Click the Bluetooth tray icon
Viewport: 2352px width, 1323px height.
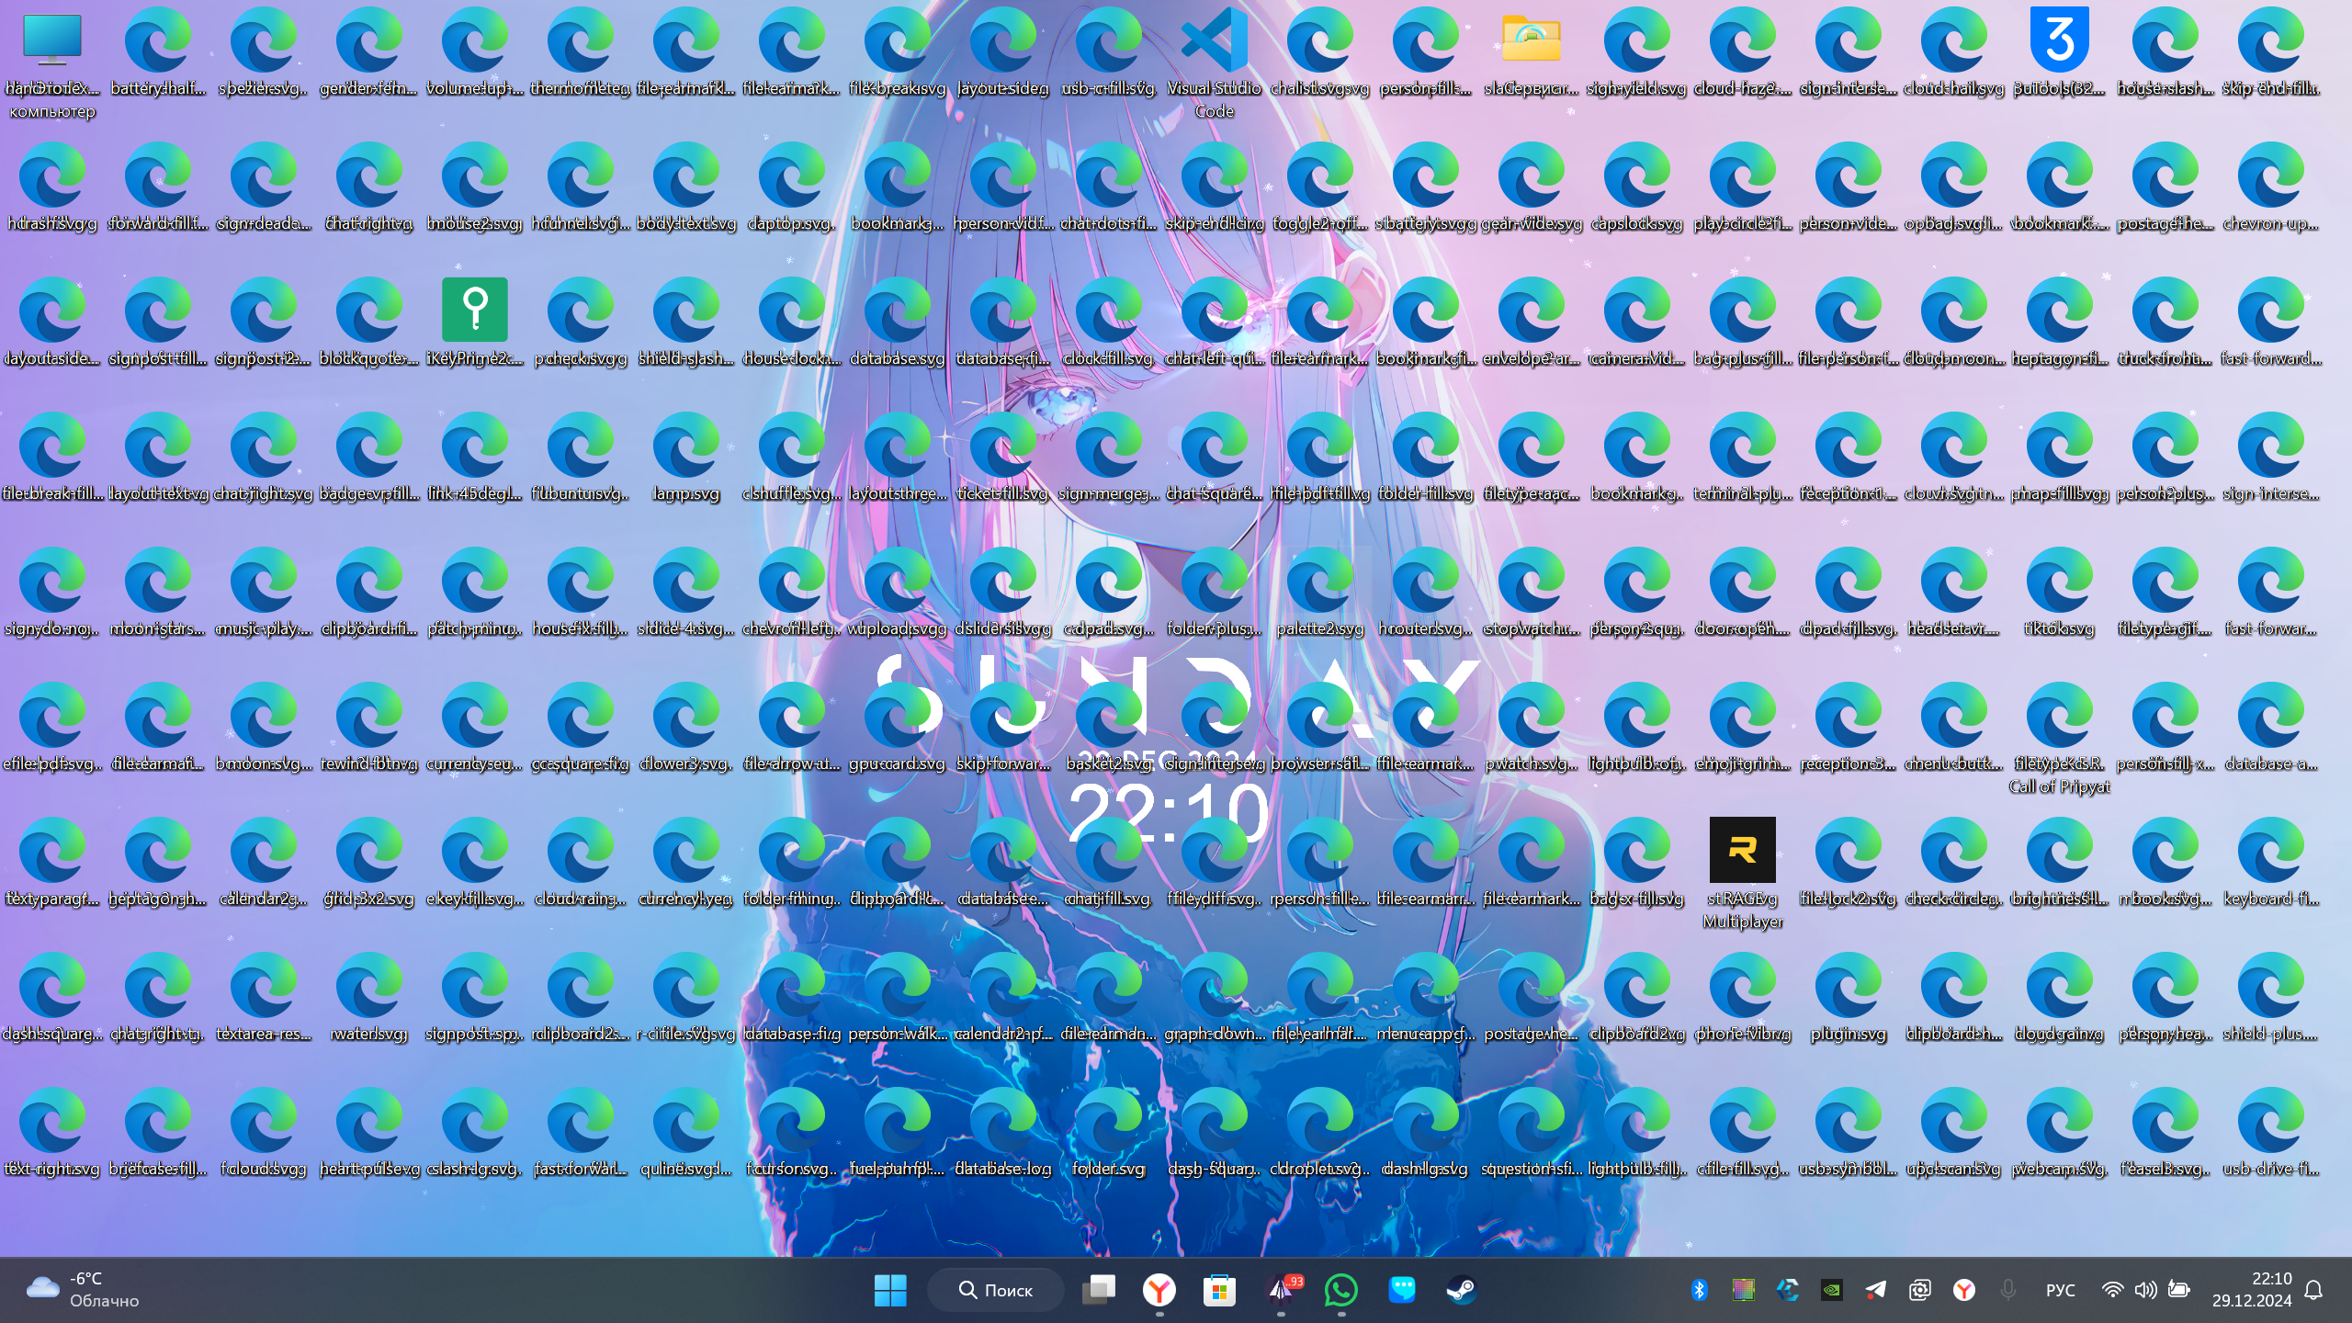click(1699, 1290)
